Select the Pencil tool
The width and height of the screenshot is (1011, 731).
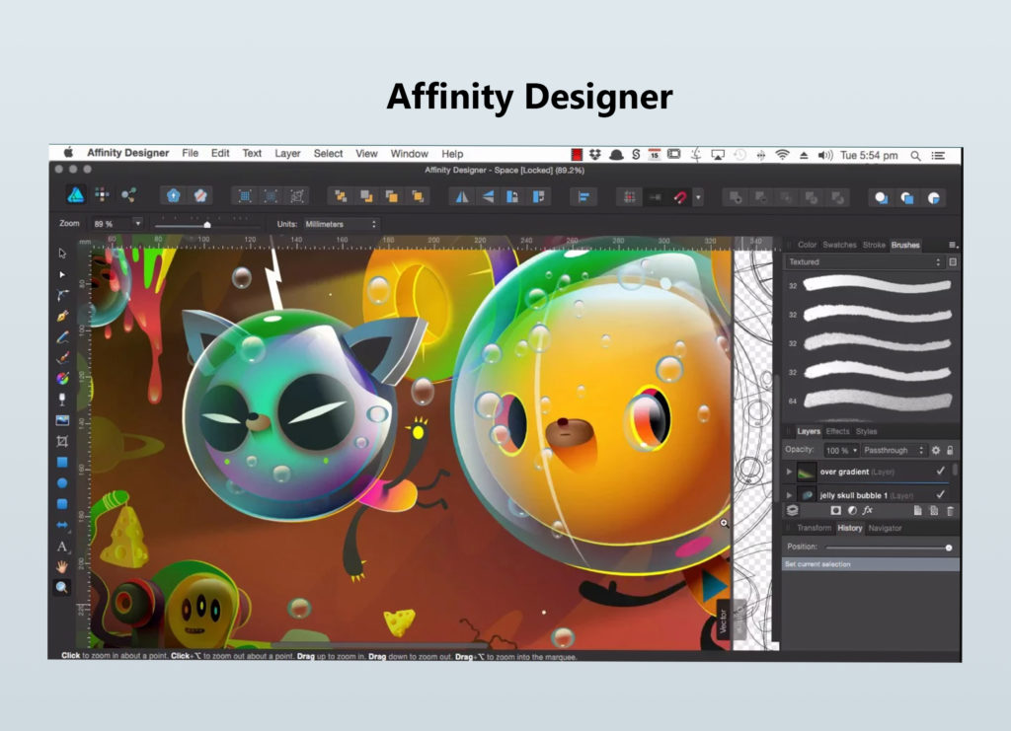point(62,336)
